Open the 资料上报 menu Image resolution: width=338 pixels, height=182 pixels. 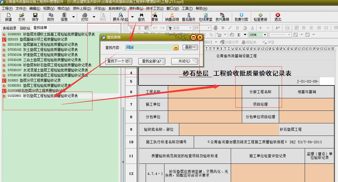tap(82, 9)
